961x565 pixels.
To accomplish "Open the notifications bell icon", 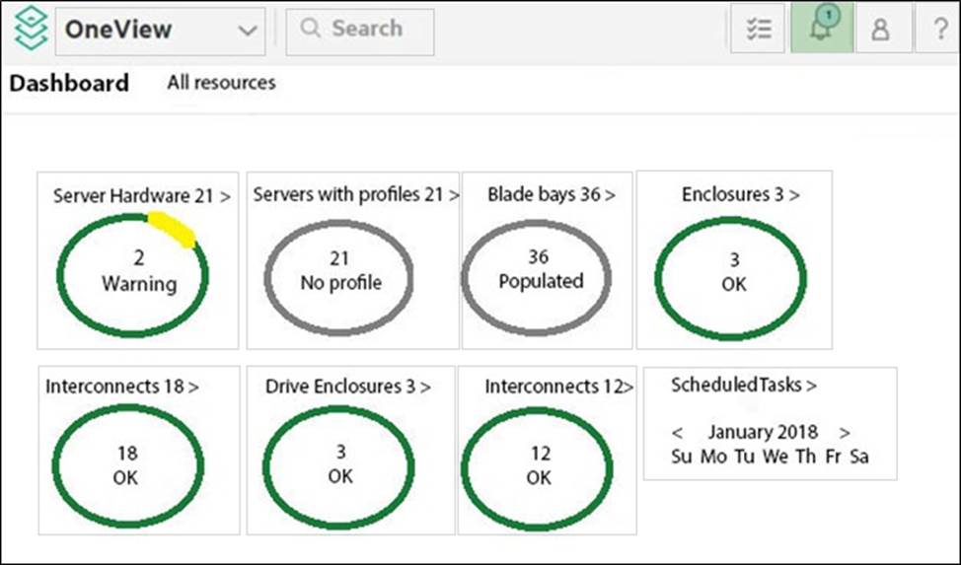I will [x=821, y=30].
